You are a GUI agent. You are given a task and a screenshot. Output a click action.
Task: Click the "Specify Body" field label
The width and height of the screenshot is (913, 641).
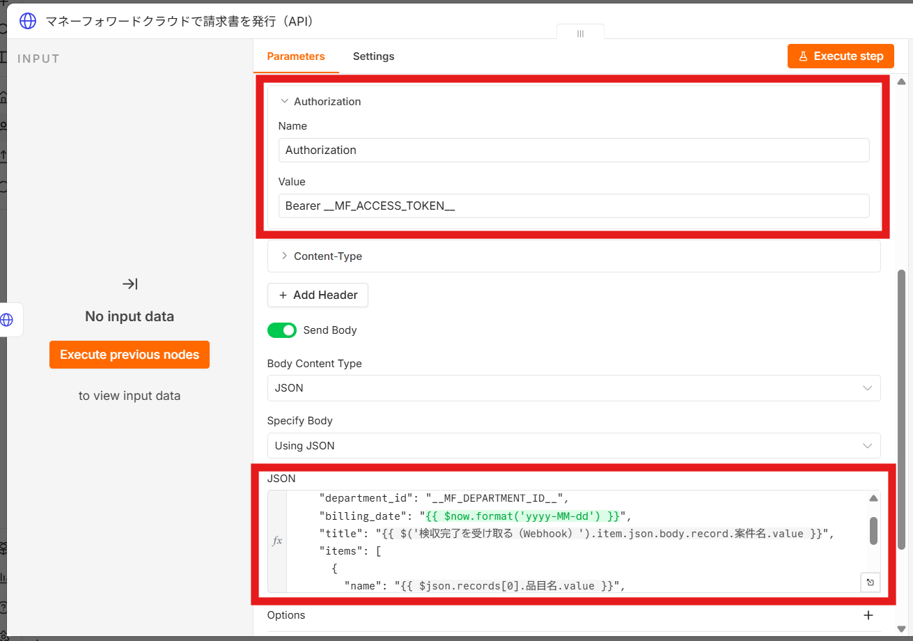click(300, 421)
